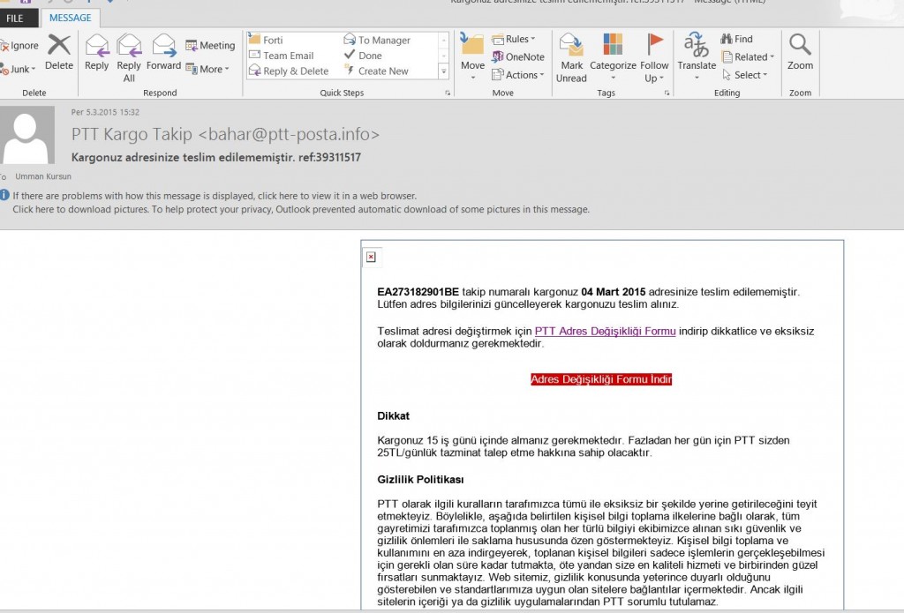Click the Move icon
The width and height of the screenshot is (904, 613).
(x=471, y=53)
